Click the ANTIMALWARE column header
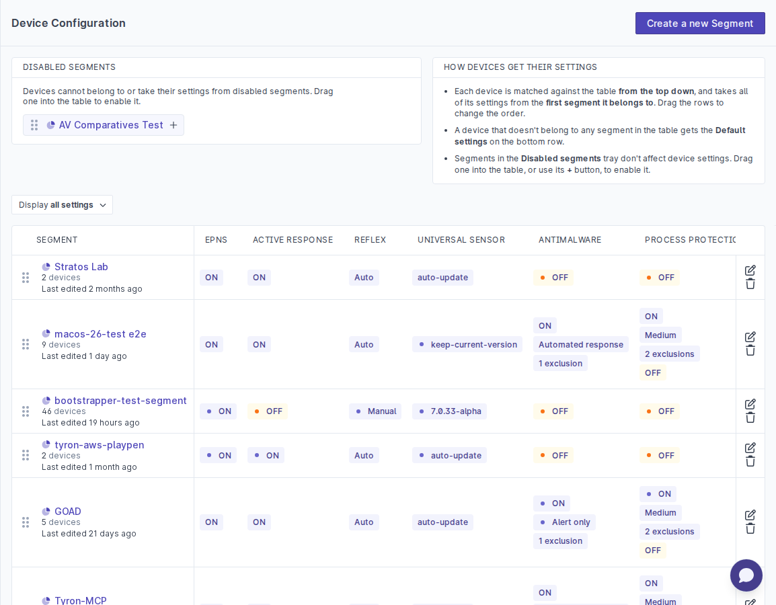The width and height of the screenshot is (776, 605). [x=570, y=240]
